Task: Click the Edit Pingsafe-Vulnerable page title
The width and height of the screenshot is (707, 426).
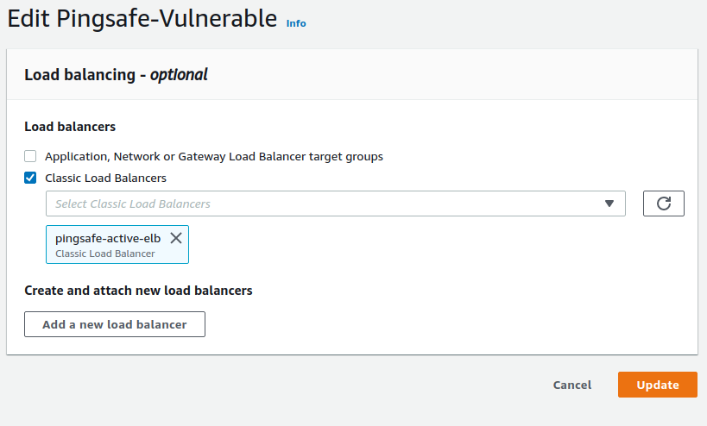Action: click(x=142, y=20)
